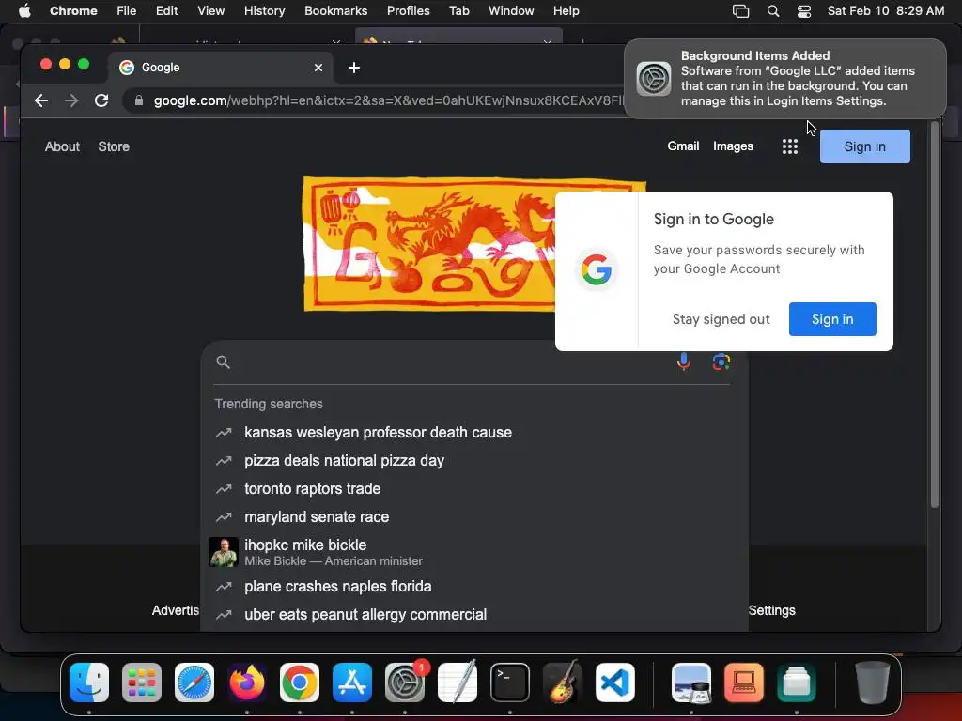Open the History menu
962x721 pixels.
264,11
